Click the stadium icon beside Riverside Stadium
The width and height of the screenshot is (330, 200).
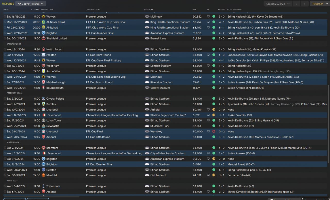(147, 82)
